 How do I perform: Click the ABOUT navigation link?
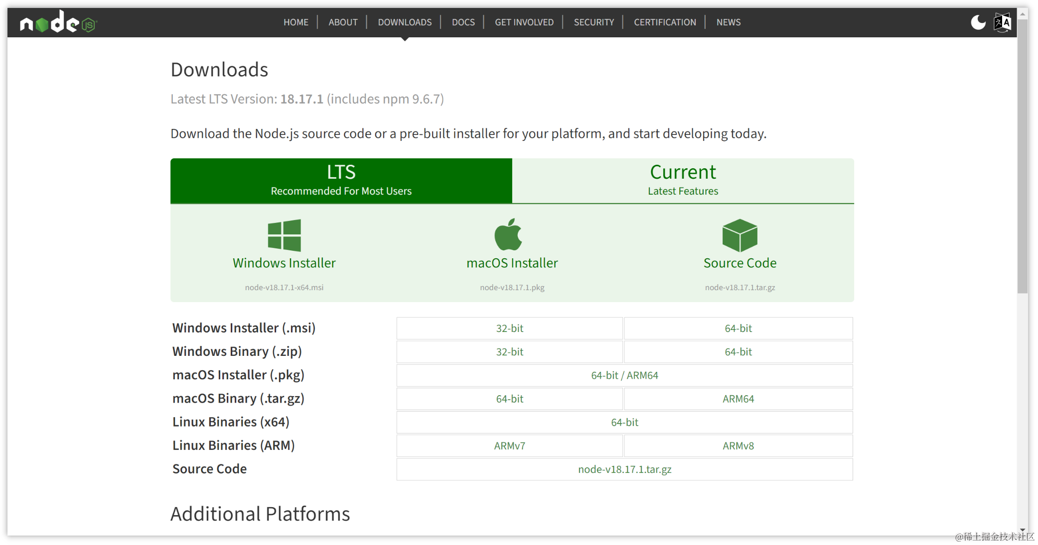click(x=342, y=22)
